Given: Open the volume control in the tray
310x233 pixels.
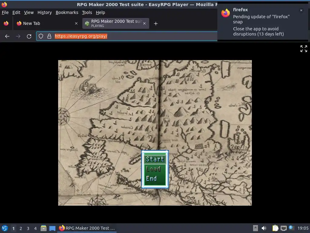Looking at the screenshot, I should click(x=264, y=228).
